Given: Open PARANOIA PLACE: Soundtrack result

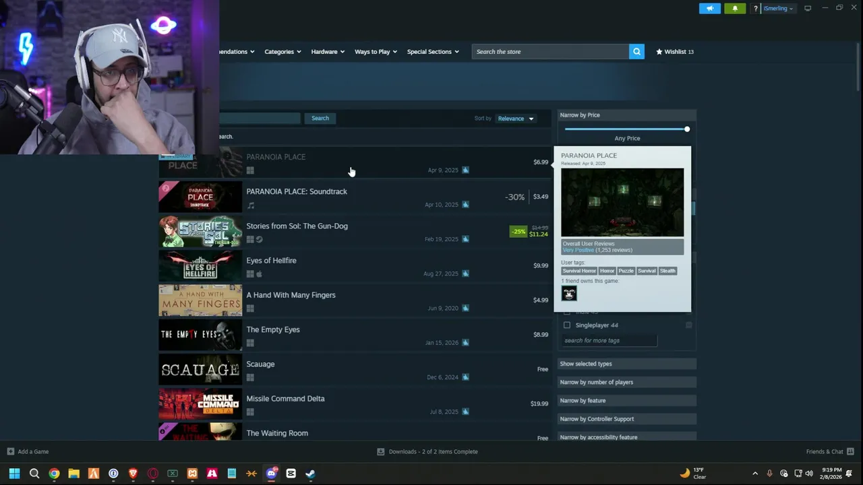Looking at the screenshot, I should click(355, 197).
